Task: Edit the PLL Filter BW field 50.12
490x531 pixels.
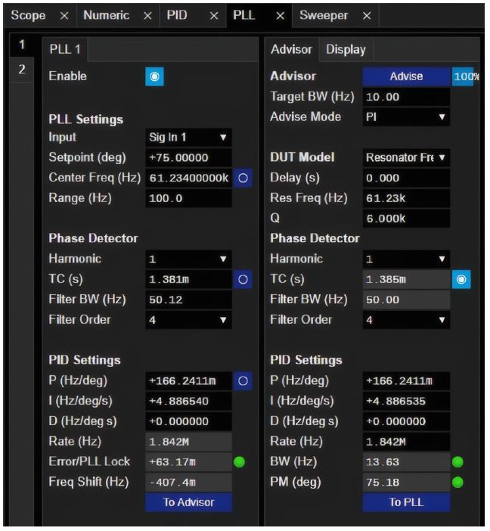Action: pyautogui.click(x=188, y=300)
